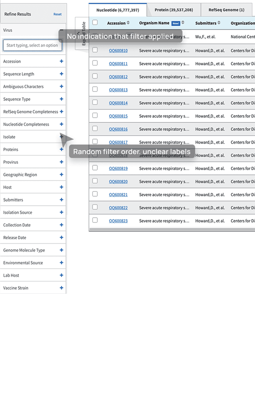The width and height of the screenshot is (255, 403).
Task: Open the Isolation Source plus icon
Action: (x=61, y=212)
